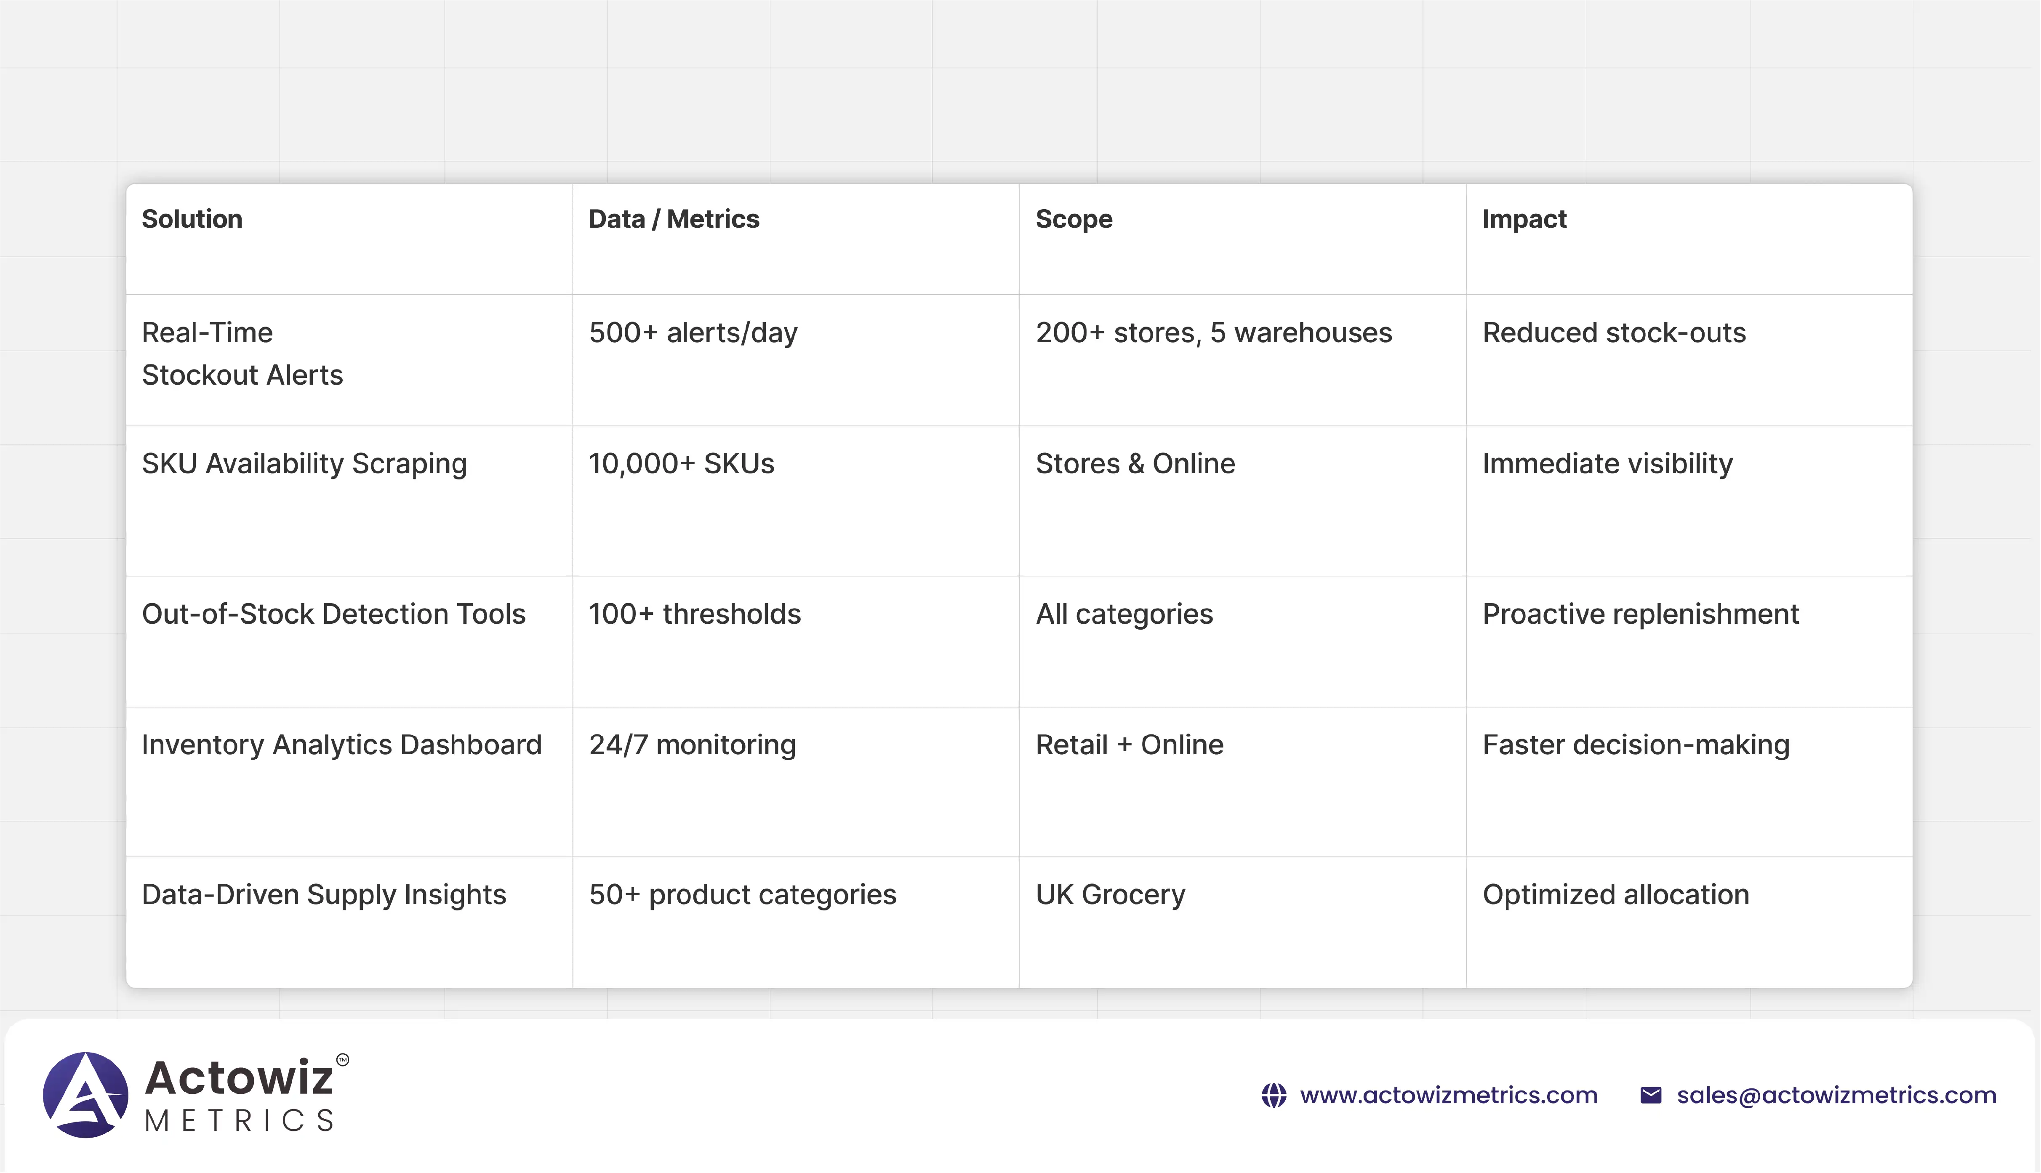
Task: Click the Actowiz brand name text
Action: pyautogui.click(x=239, y=1078)
